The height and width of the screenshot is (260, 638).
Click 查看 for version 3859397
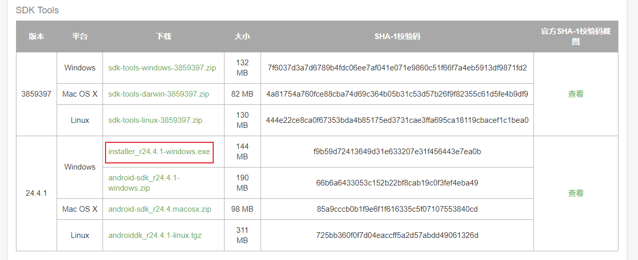tap(576, 94)
